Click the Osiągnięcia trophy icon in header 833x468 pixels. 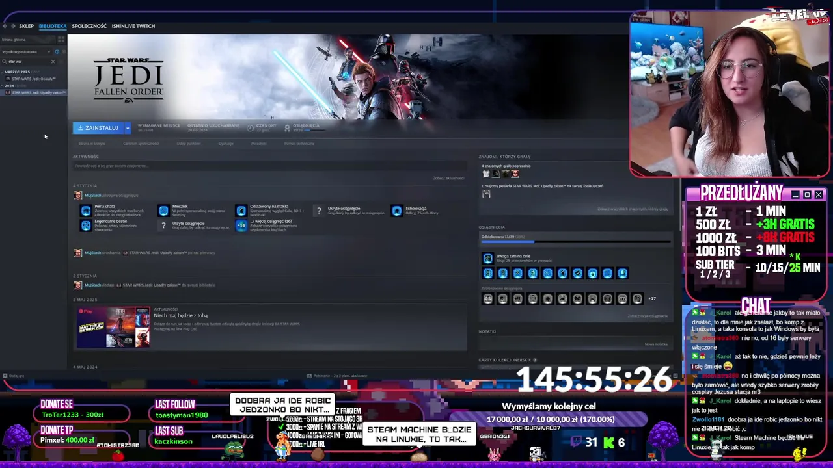[287, 128]
